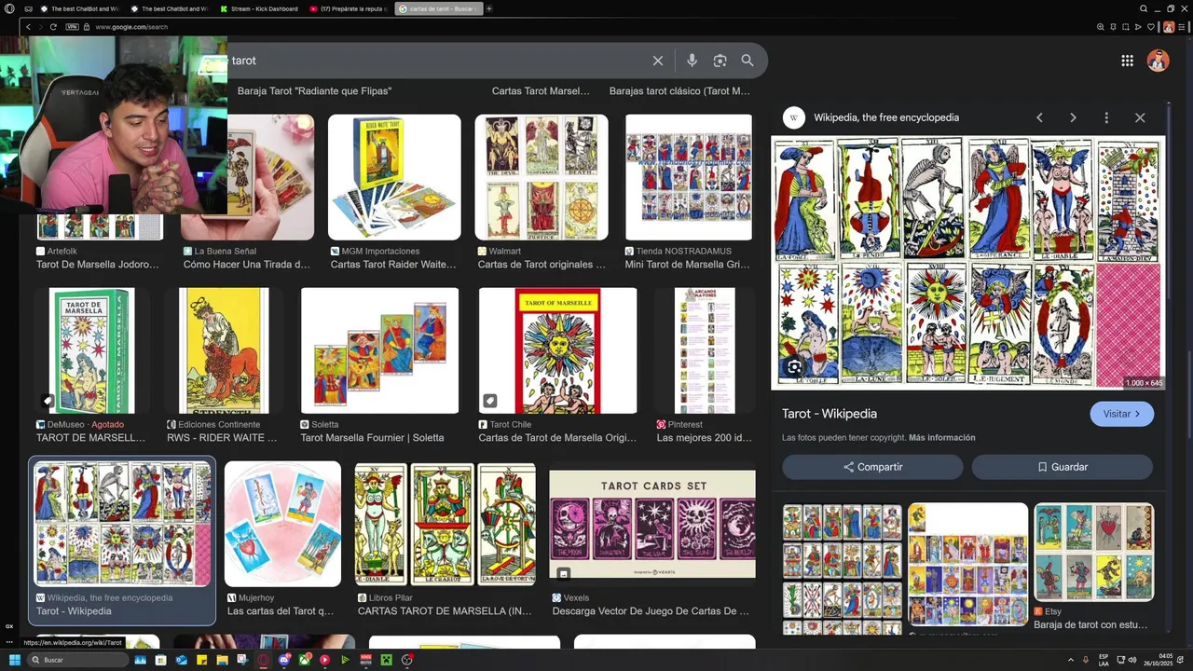Screen dimensions: 1193x671
Task: Switch to the YouTube Prepárate tab
Action: click(348, 8)
